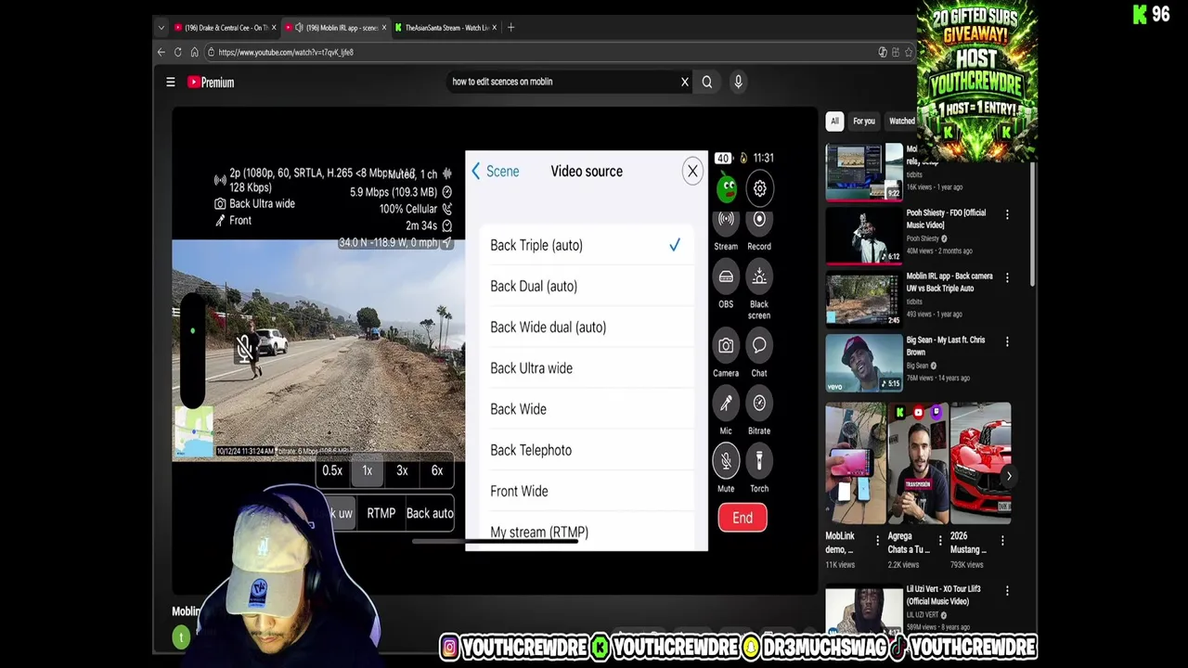The height and width of the screenshot is (668, 1188).
Task: Click the voice search microphone icon
Action: tap(738, 82)
